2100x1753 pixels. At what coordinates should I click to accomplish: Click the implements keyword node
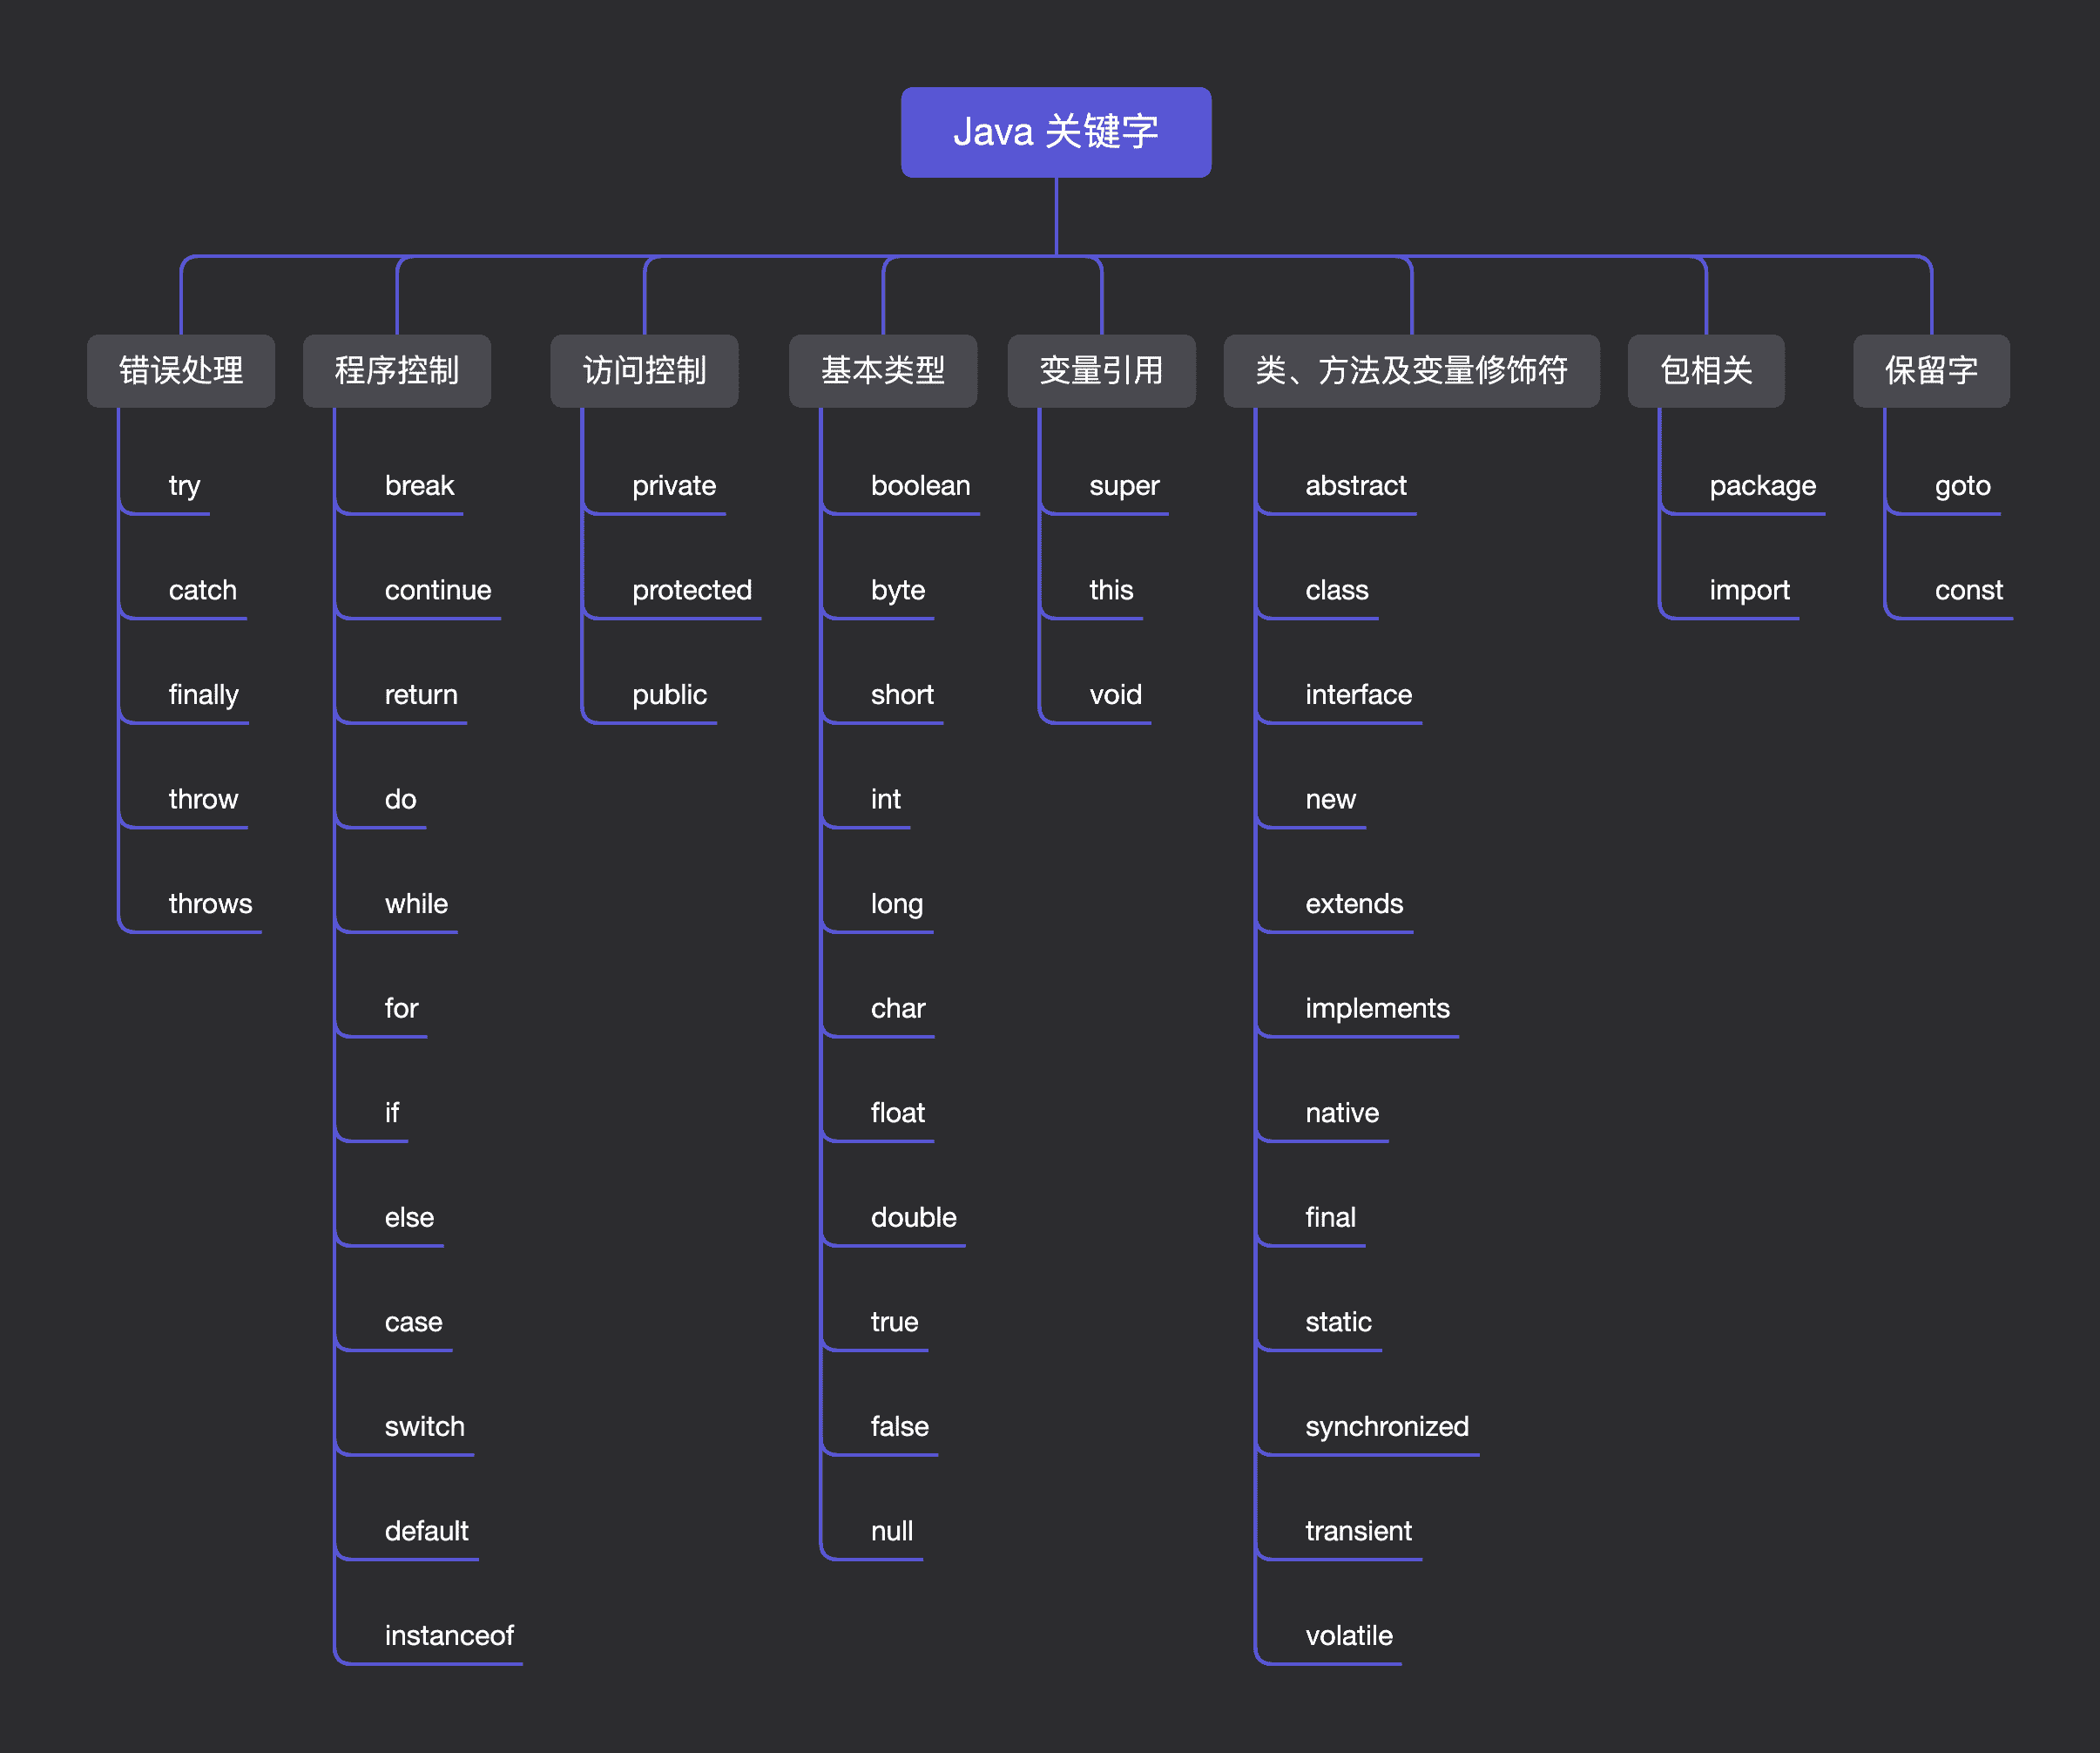[x=1376, y=1007]
